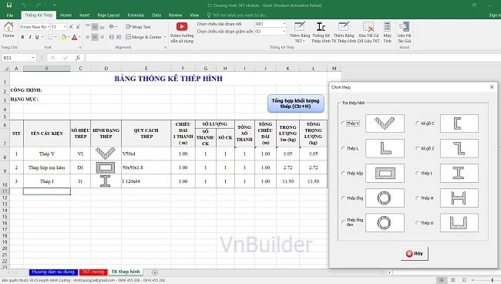This screenshot has height=284, width=501.
Task: Click the Undo icon
Action: (x=24, y=5)
